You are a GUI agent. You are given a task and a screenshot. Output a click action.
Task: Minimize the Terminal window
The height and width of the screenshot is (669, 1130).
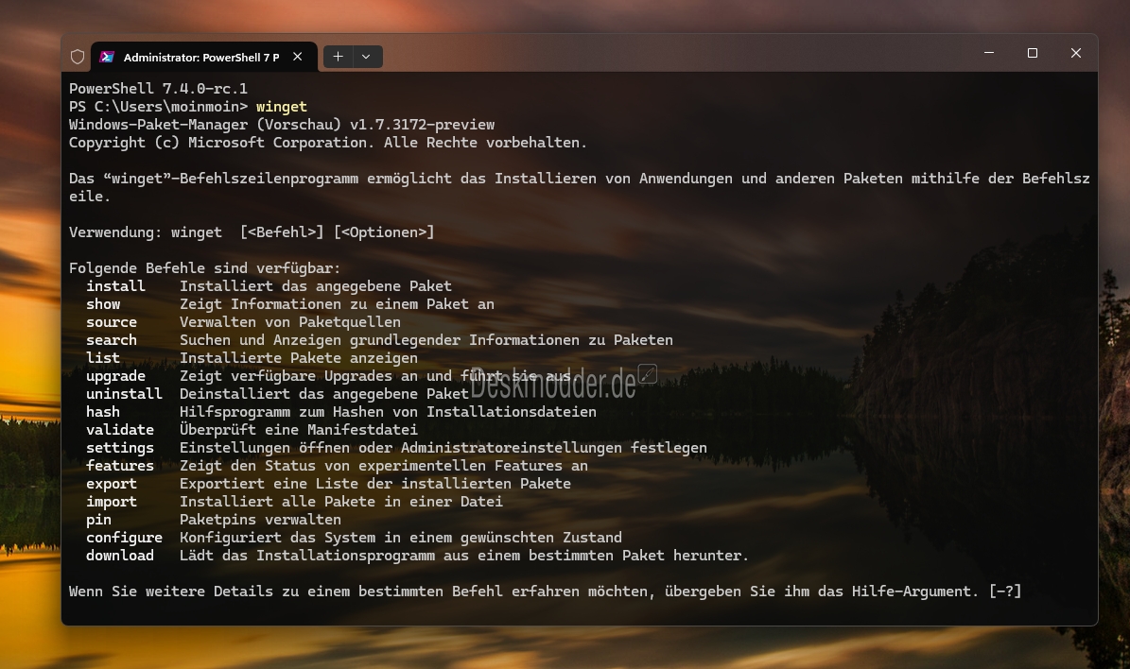click(x=989, y=53)
